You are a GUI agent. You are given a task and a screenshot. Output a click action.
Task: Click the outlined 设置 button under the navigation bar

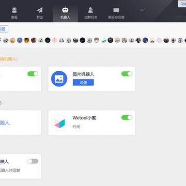(x=4, y=29)
